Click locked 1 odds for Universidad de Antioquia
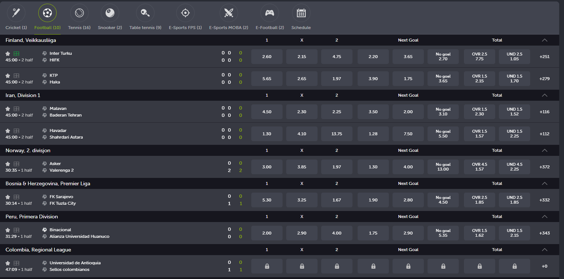The height and width of the screenshot is (279, 564). click(267, 266)
